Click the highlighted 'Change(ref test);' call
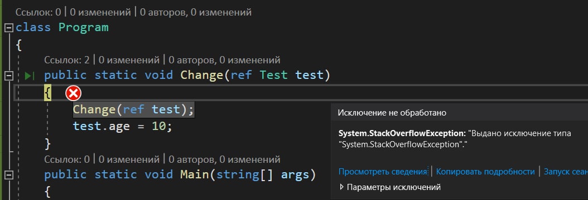This screenshot has height=200, width=588. click(x=133, y=109)
